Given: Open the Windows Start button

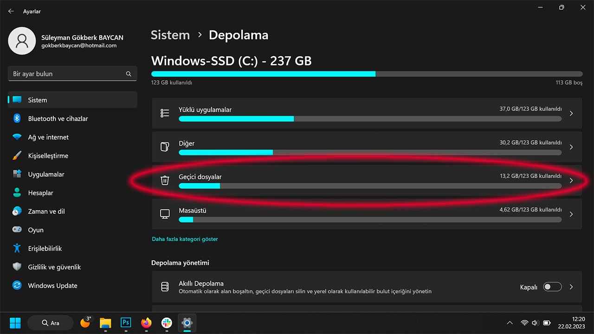Looking at the screenshot, I should (x=15, y=322).
